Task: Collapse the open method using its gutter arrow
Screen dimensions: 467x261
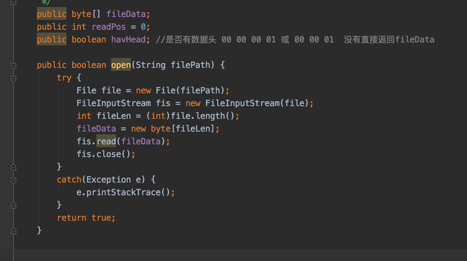Action: pyautogui.click(x=13, y=66)
